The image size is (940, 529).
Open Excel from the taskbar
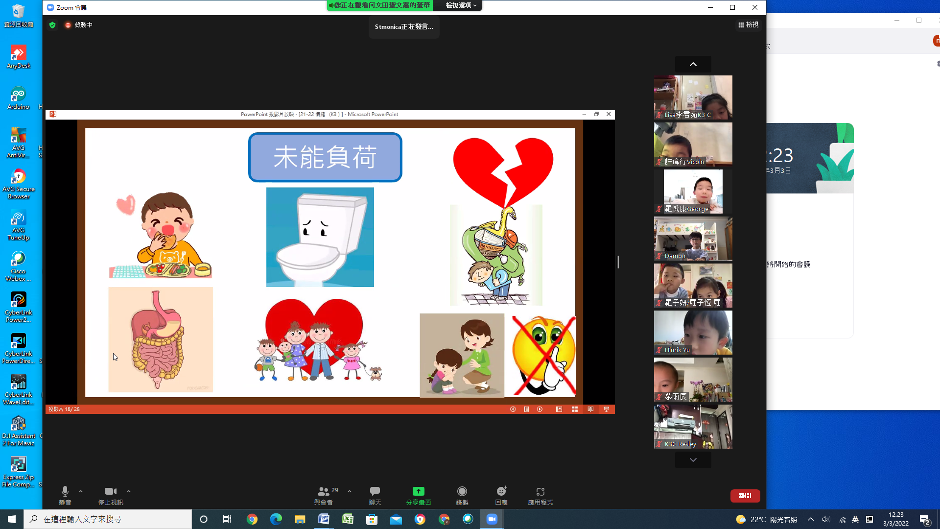pyautogui.click(x=348, y=519)
